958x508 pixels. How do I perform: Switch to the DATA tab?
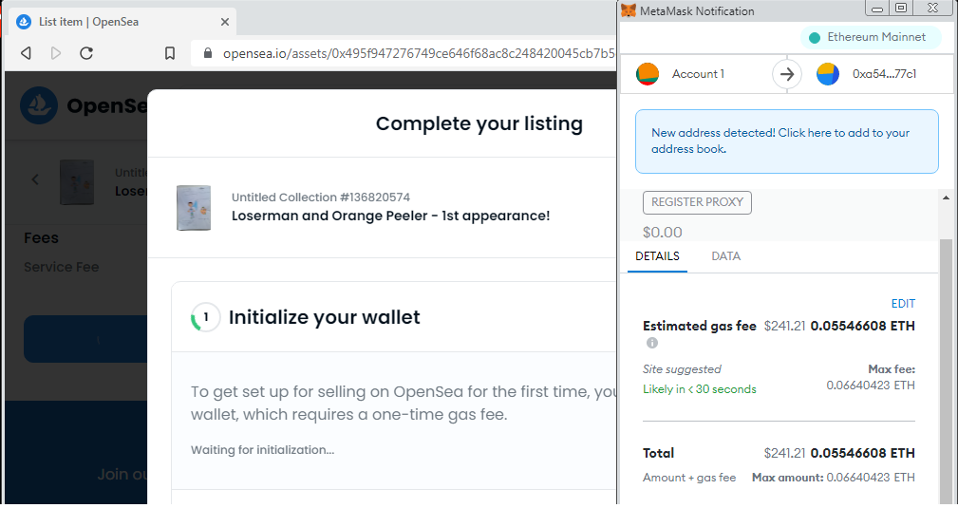coord(725,256)
